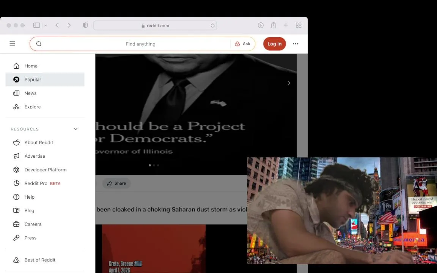Open the Saharan dust storm post title
This screenshot has width=437, height=273.
(171, 210)
